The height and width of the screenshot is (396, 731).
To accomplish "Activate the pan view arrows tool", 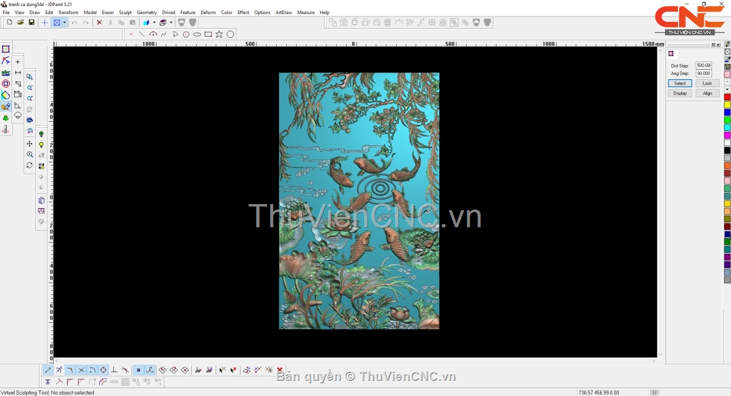I will (29, 144).
